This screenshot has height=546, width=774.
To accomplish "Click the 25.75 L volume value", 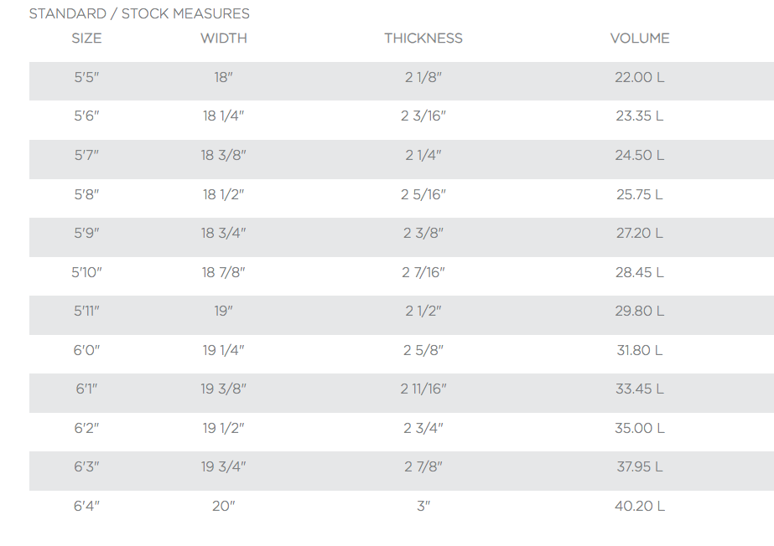I will tap(640, 194).
